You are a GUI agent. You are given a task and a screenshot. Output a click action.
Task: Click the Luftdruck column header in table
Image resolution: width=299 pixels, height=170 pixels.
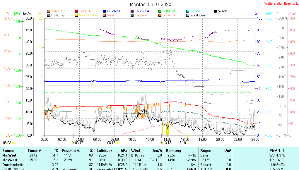pos(104,150)
